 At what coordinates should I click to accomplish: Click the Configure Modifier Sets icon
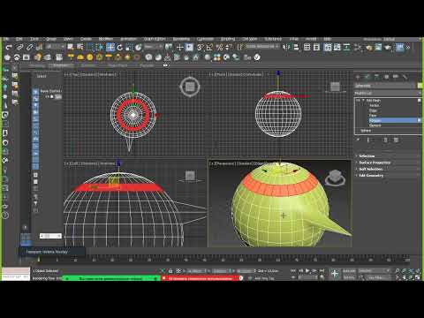396,140
